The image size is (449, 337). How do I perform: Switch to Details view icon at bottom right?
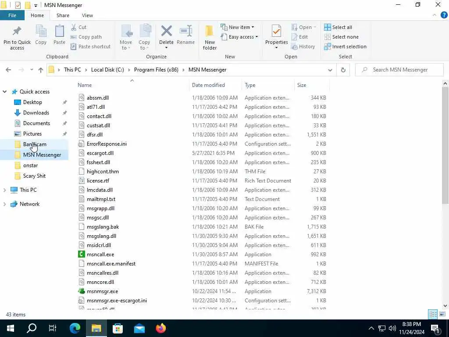[433, 314]
